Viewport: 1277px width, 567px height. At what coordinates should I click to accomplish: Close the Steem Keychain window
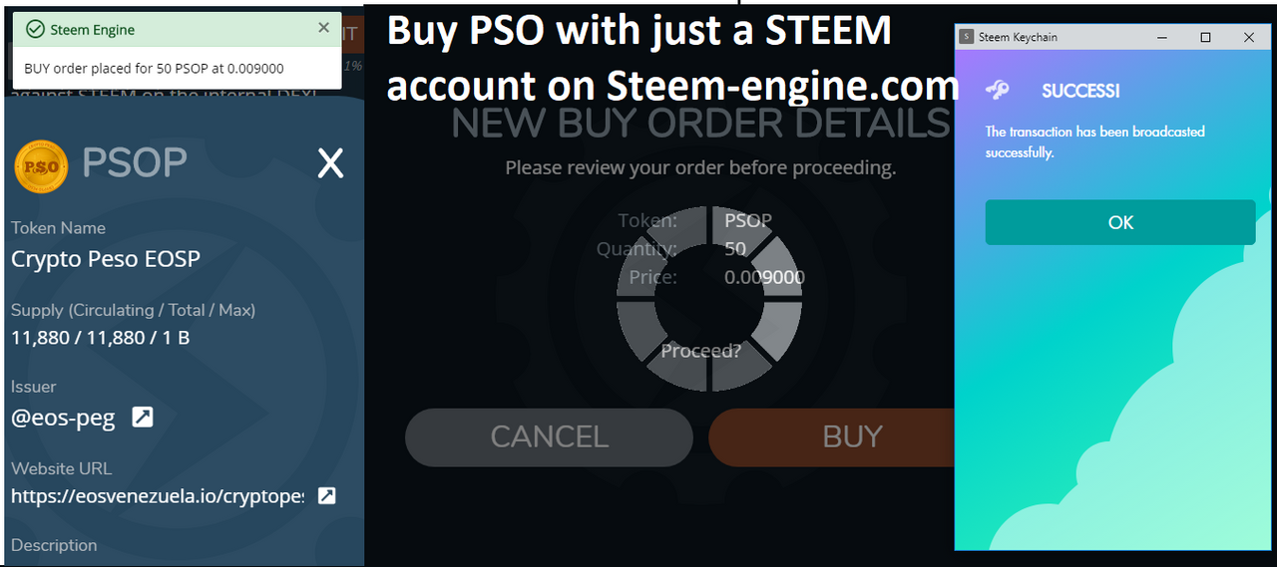tap(1249, 37)
